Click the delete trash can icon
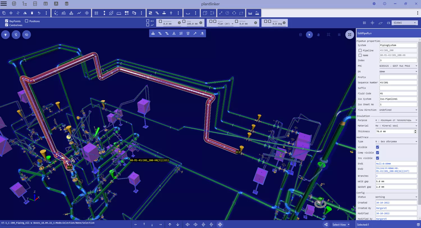 [x=32, y=13]
